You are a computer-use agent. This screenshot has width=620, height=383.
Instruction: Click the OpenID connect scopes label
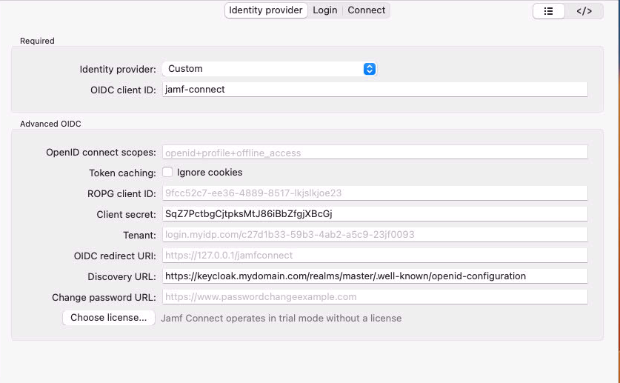point(101,153)
